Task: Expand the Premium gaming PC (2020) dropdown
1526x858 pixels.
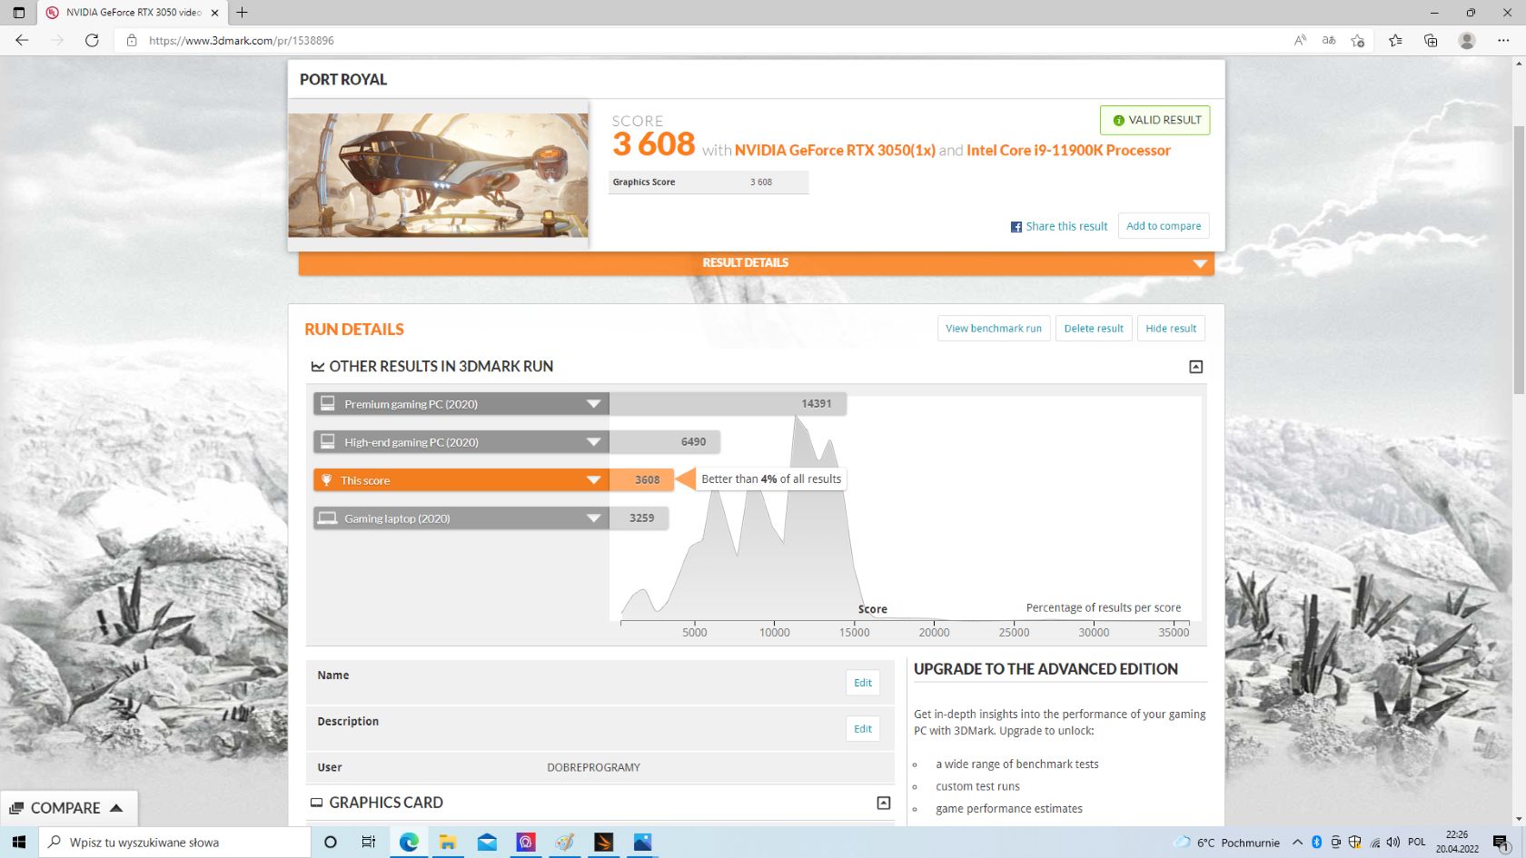Action: [x=593, y=403]
